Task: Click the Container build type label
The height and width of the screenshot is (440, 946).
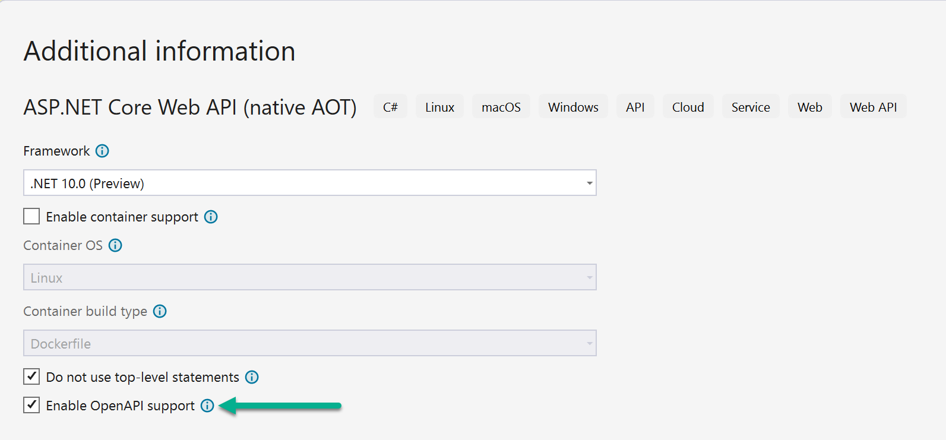Action: point(85,311)
